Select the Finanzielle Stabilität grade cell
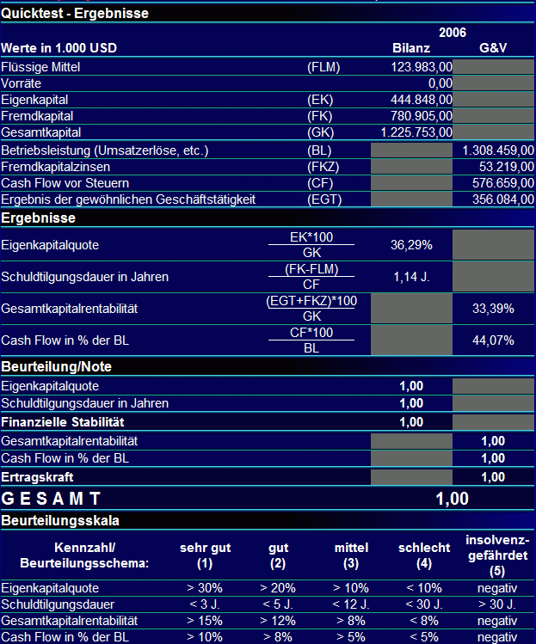The width and height of the screenshot is (536, 644). pos(411,422)
